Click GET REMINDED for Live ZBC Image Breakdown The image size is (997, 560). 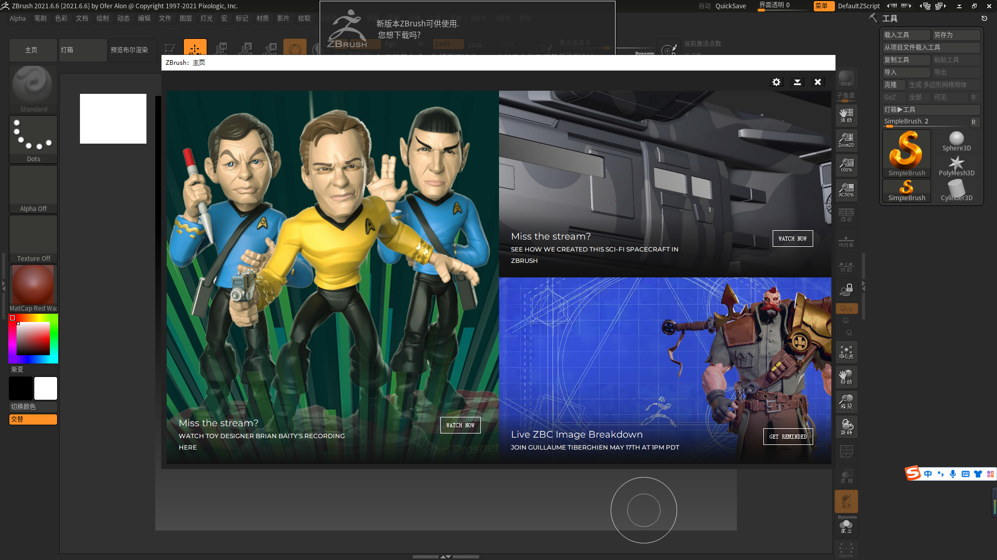pyautogui.click(x=787, y=436)
